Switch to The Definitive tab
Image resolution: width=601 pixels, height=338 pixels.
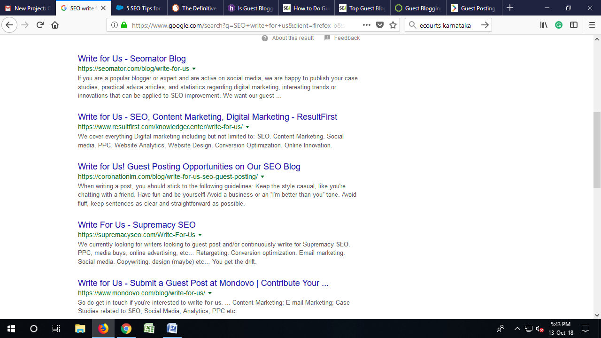pos(195,8)
